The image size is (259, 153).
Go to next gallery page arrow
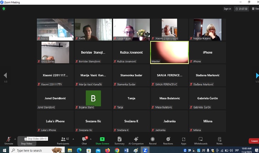257,75
